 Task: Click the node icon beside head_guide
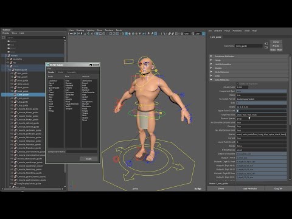pyautogui.click(x=15, y=91)
